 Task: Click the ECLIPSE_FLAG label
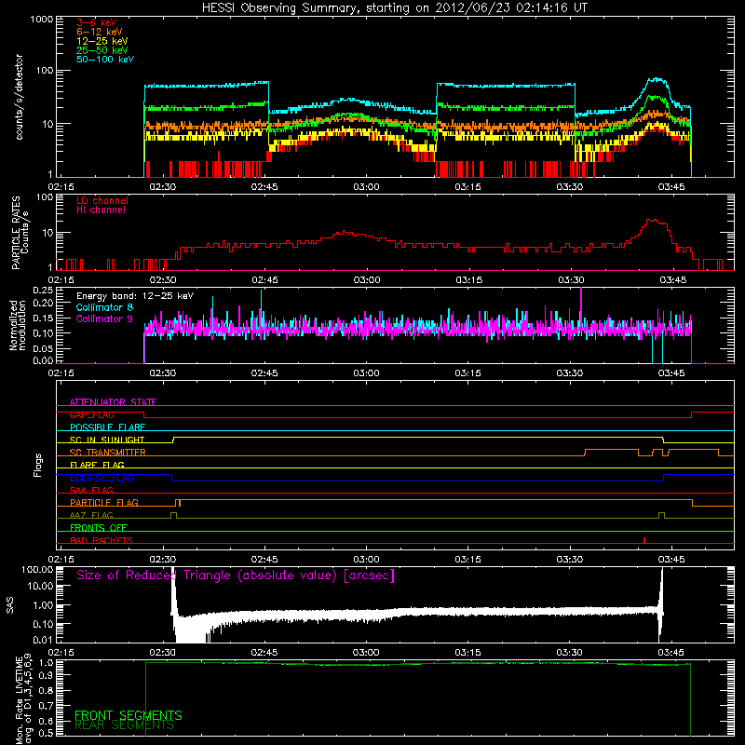[102, 478]
